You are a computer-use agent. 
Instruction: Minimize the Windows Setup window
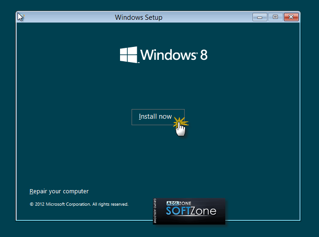point(260,17)
